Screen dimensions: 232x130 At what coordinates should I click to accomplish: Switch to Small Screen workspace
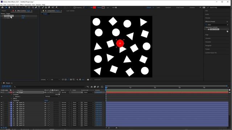click(180, 8)
